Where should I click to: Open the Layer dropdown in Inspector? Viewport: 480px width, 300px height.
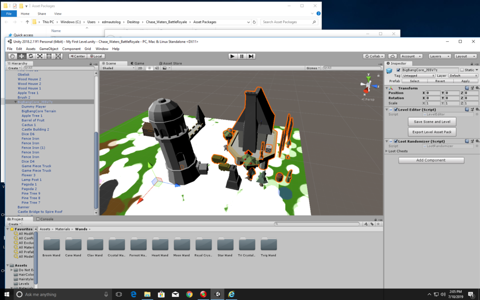coord(463,76)
